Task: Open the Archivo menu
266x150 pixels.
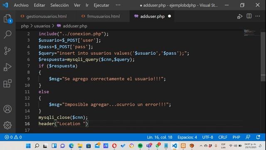Action: click(21, 5)
